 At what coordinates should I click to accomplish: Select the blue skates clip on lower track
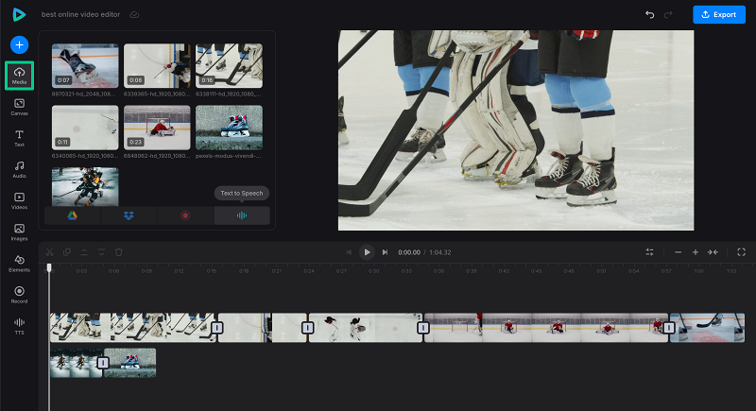(x=130, y=362)
